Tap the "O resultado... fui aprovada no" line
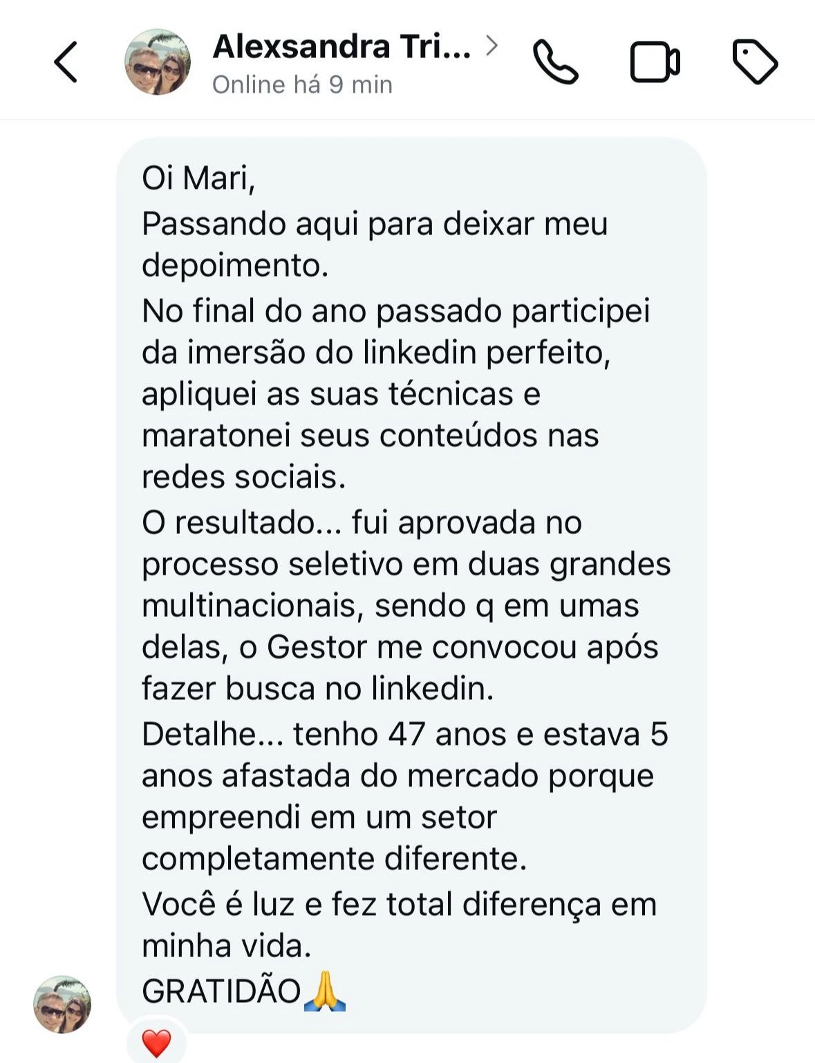The image size is (815, 1063). pyautogui.click(x=362, y=522)
